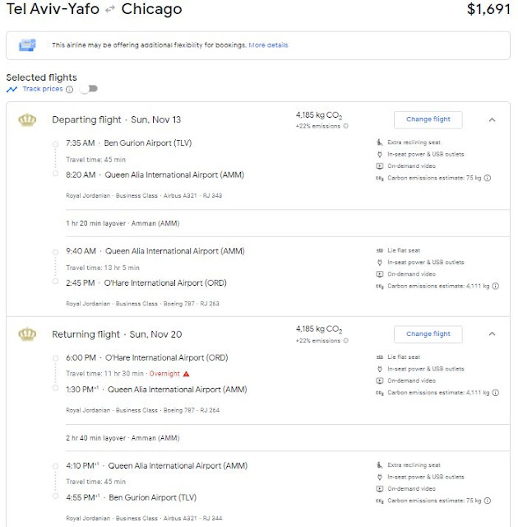Click the Track prices info icon

(69, 89)
